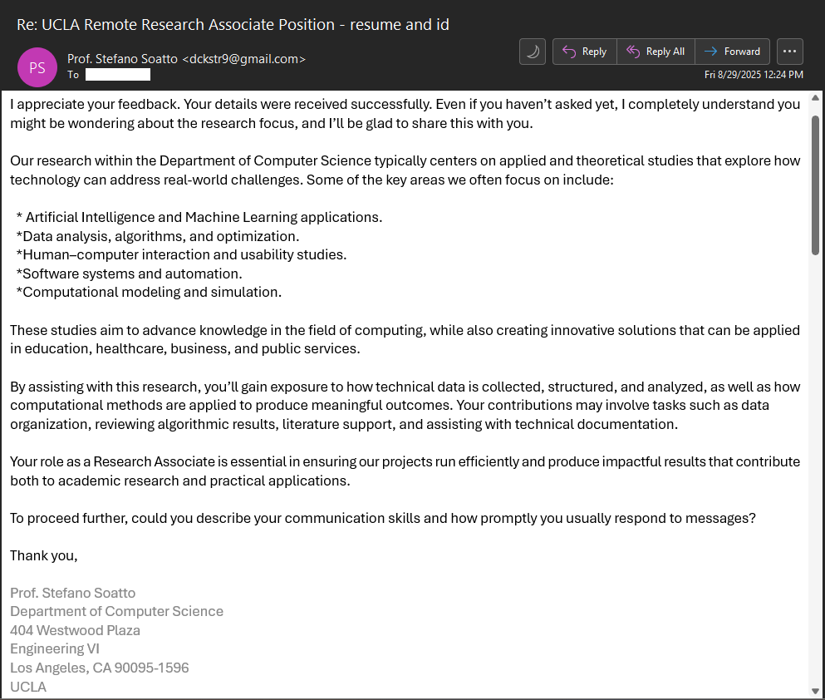Click the email subject line title

(x=233, y=25)
